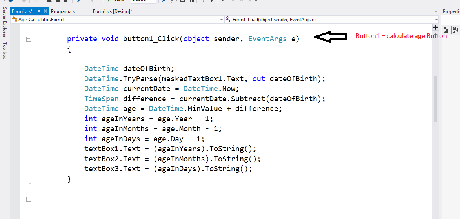460x219 pixels.
Task: Switch to the Form1.cs [Design]* tab
Action: point(113,11)
